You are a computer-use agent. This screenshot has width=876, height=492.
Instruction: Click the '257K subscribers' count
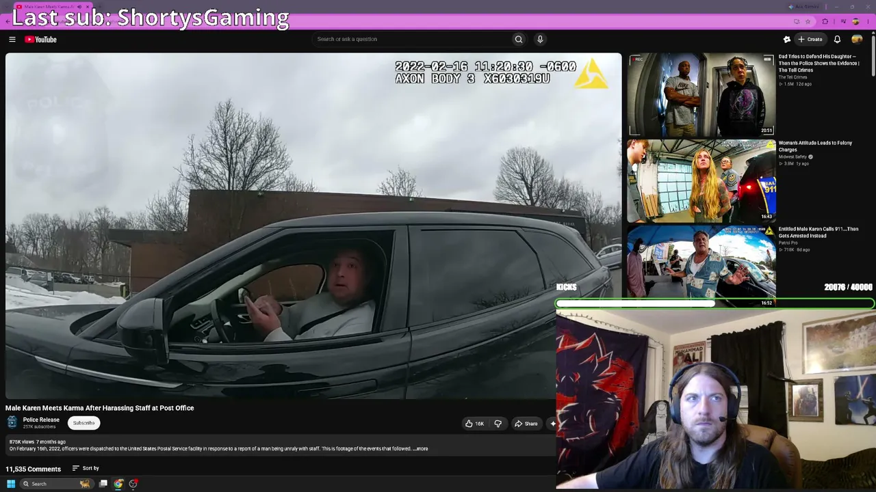(39, 427)
